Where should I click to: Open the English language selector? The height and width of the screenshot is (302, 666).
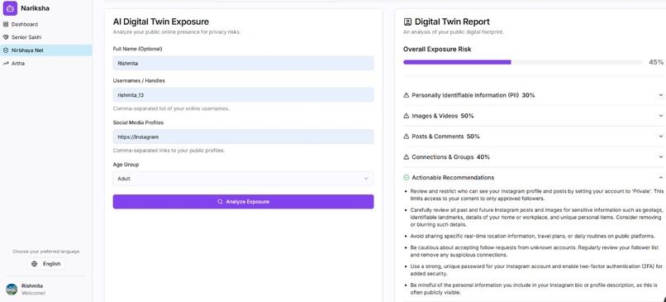point(46,264)
